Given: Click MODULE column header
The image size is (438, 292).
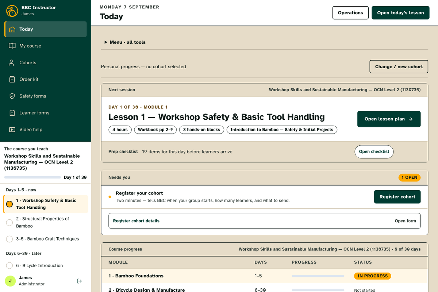Looking at the screenshot, I should [x=118, y=262].
